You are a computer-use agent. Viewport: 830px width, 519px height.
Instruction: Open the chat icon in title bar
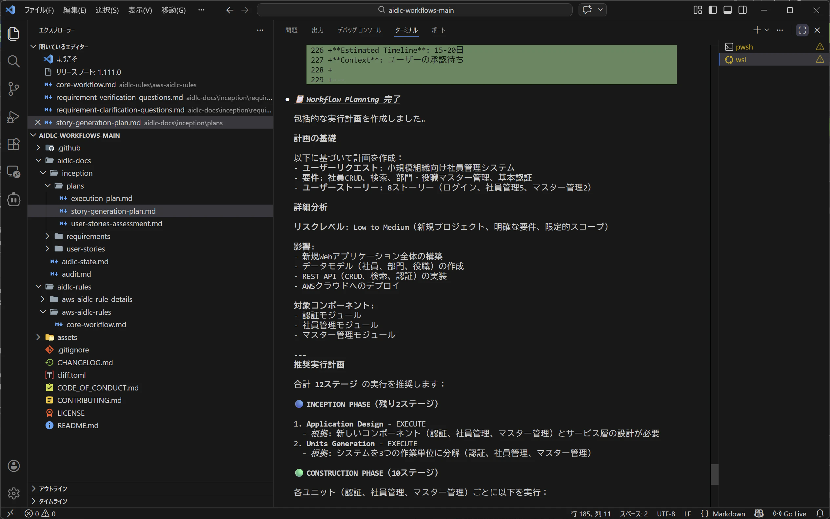coord(587,10)
